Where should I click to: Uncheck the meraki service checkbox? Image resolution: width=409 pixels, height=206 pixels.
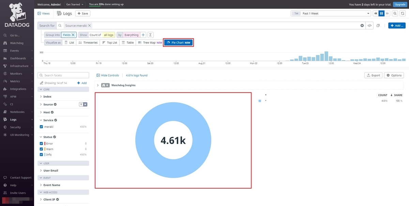click(x=42, y=126)
